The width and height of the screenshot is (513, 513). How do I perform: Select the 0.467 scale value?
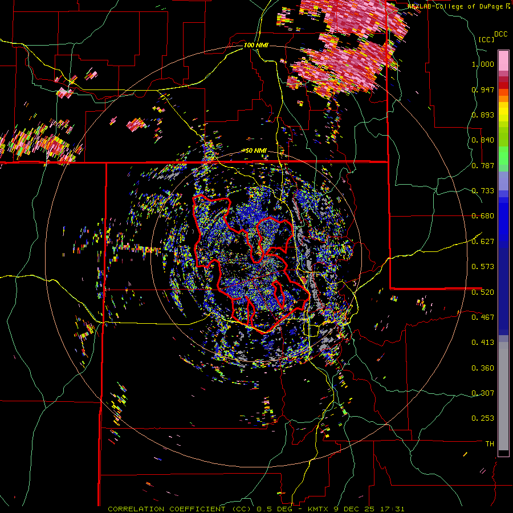pyautogui.click(x=483, y=317)
